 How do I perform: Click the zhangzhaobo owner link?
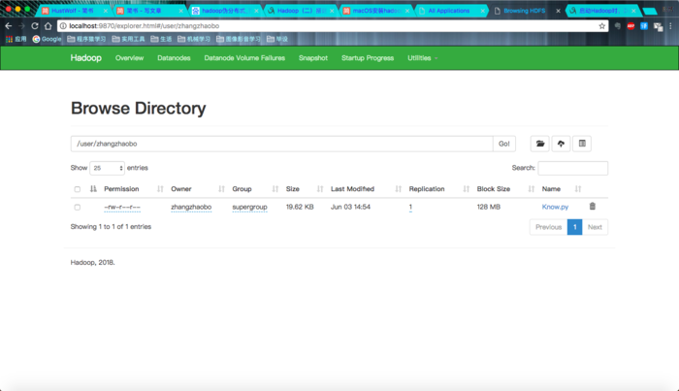point(191,207)
